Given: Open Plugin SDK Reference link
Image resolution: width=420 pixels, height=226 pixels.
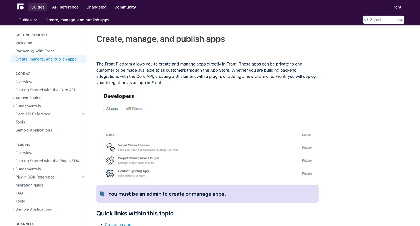Looking at the screenshot, I should coord(35,177).
